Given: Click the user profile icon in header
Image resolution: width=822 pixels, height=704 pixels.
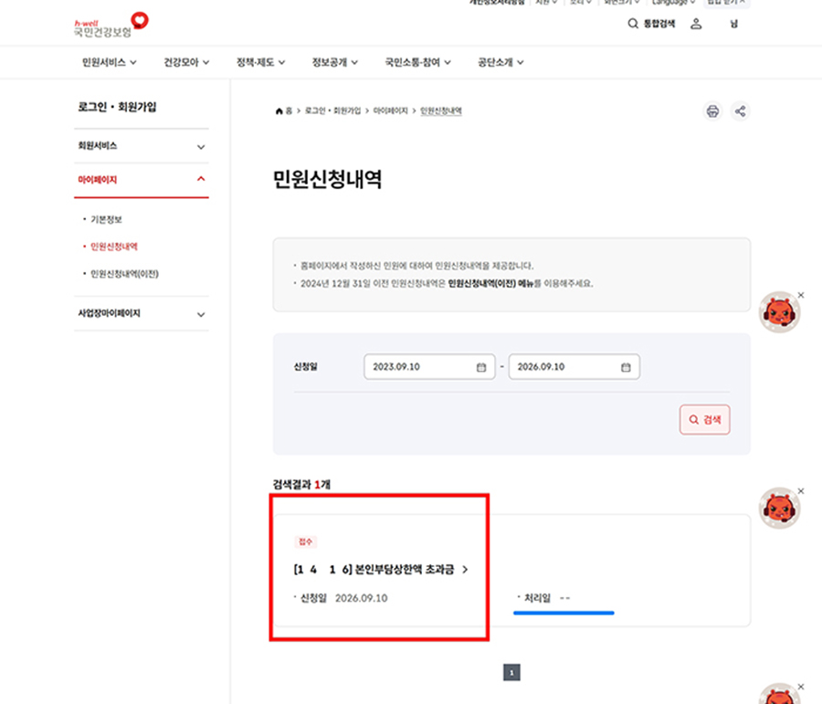Looking at the screenshot, I should click(x=696, y=24).
